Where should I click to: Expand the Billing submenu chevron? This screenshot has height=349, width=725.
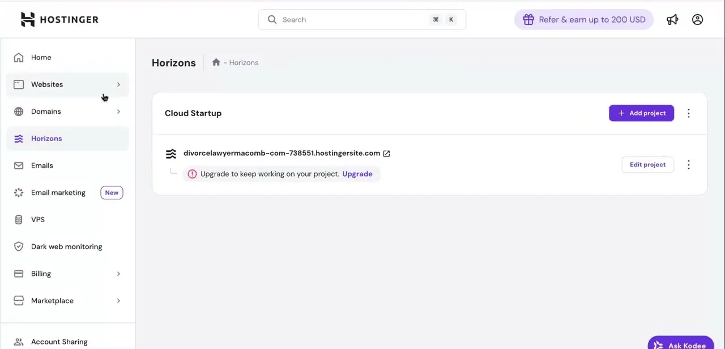[x=118, y=274]
